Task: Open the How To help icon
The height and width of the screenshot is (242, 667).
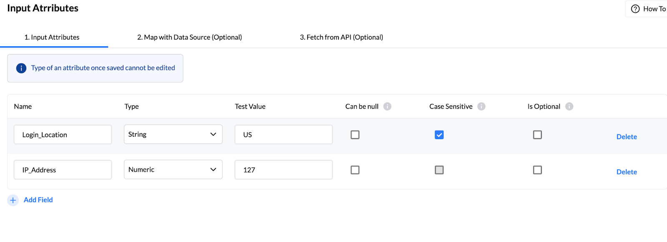Action: tap(635, 9)
